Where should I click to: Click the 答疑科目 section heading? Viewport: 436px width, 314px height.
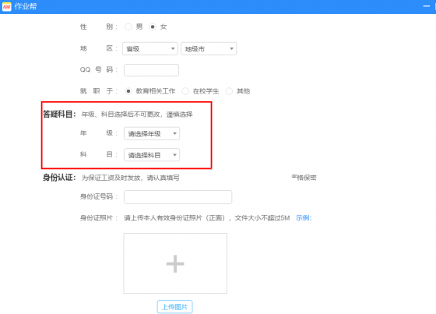[x=59, y=114]
